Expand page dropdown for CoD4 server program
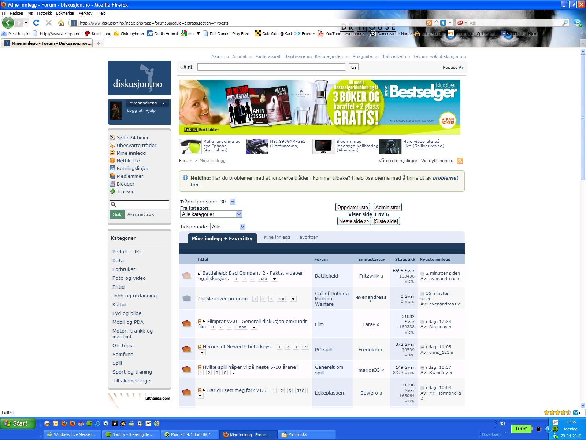Image resolution: width=586 pixels, height=440 pixels. [293, 299]
